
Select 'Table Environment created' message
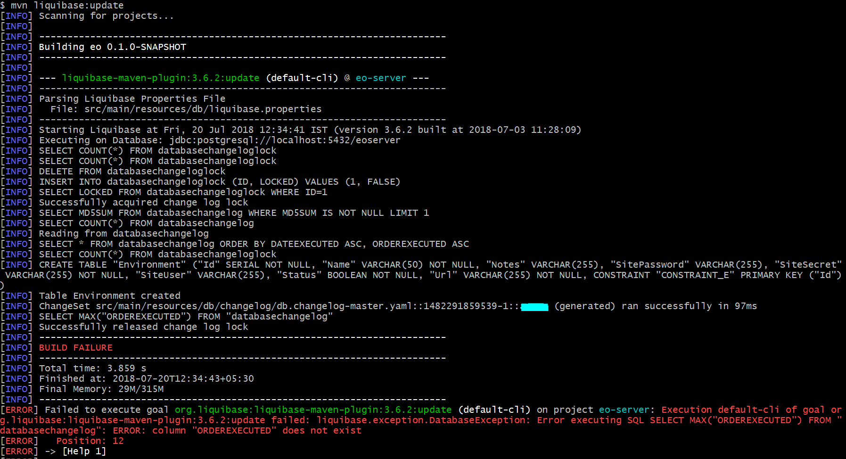[x=110, y=296]
